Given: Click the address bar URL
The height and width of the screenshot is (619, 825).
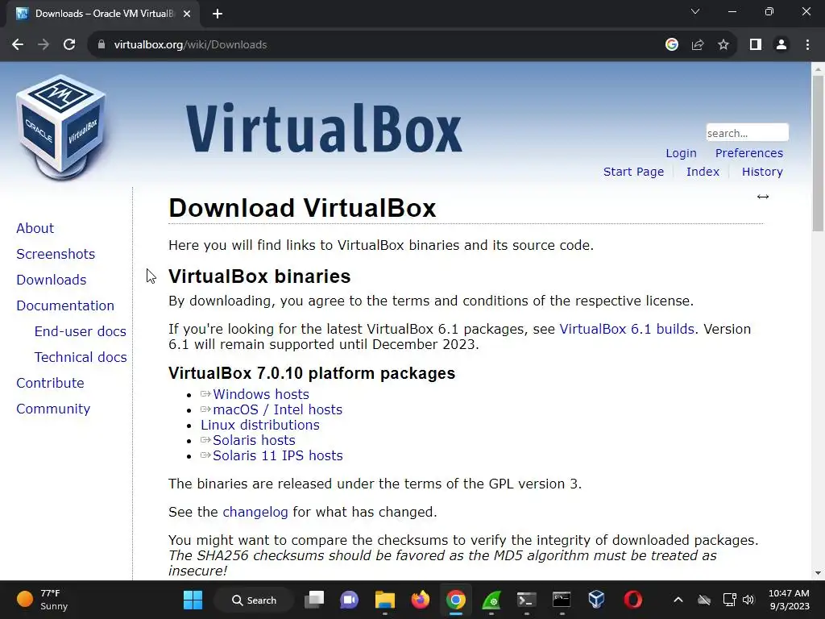Looking at the screenshot, I should 190,45.
